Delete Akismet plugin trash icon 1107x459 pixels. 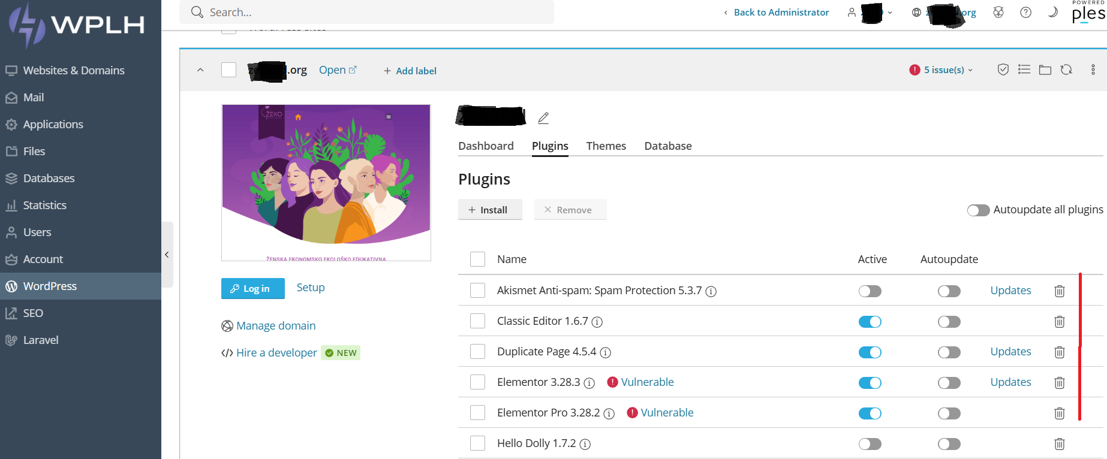click(x=1060, y=291)
